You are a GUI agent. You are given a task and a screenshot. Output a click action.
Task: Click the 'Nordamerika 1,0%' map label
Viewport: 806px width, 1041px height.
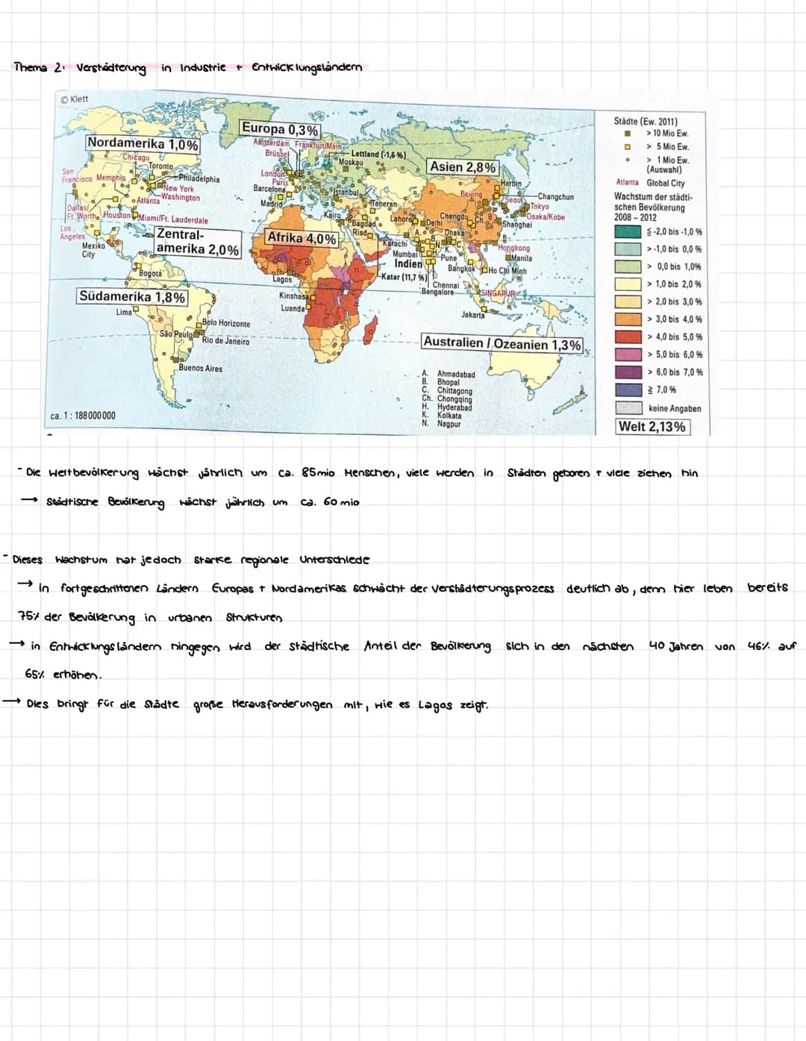(x=143, y=144)
